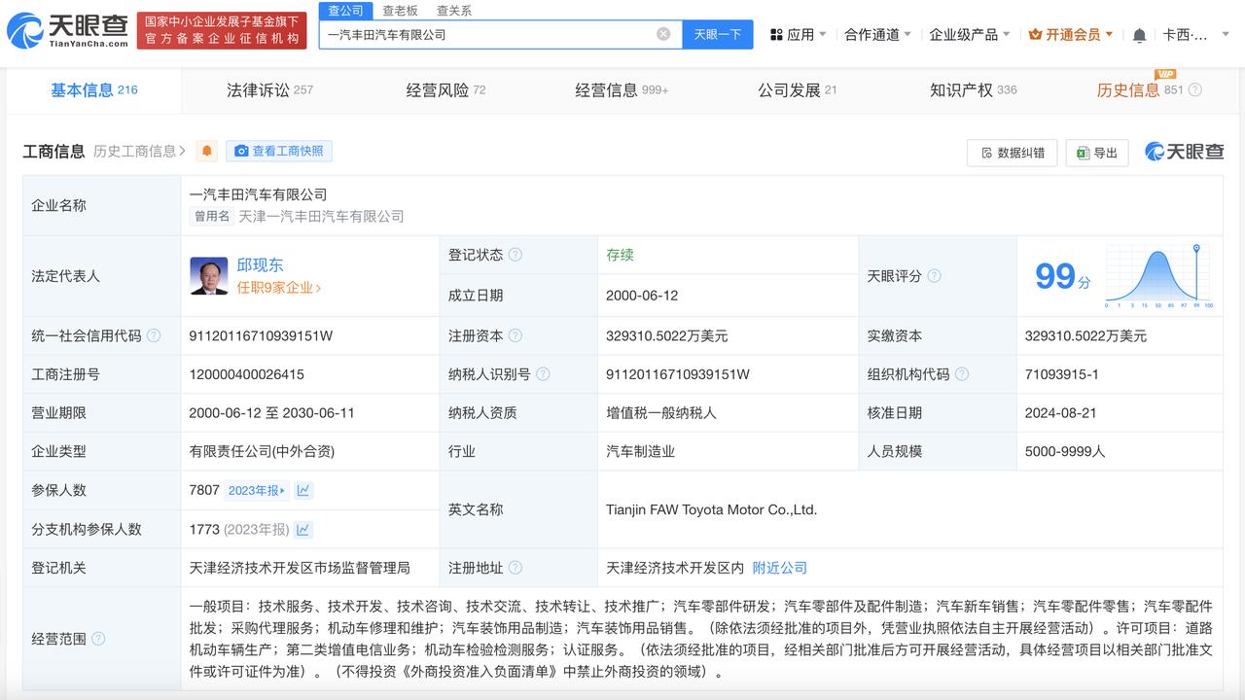Expand 任职9家企业 link
Image resolution: width=1245 pixels, height=700 pixels.
coord(279,288)
